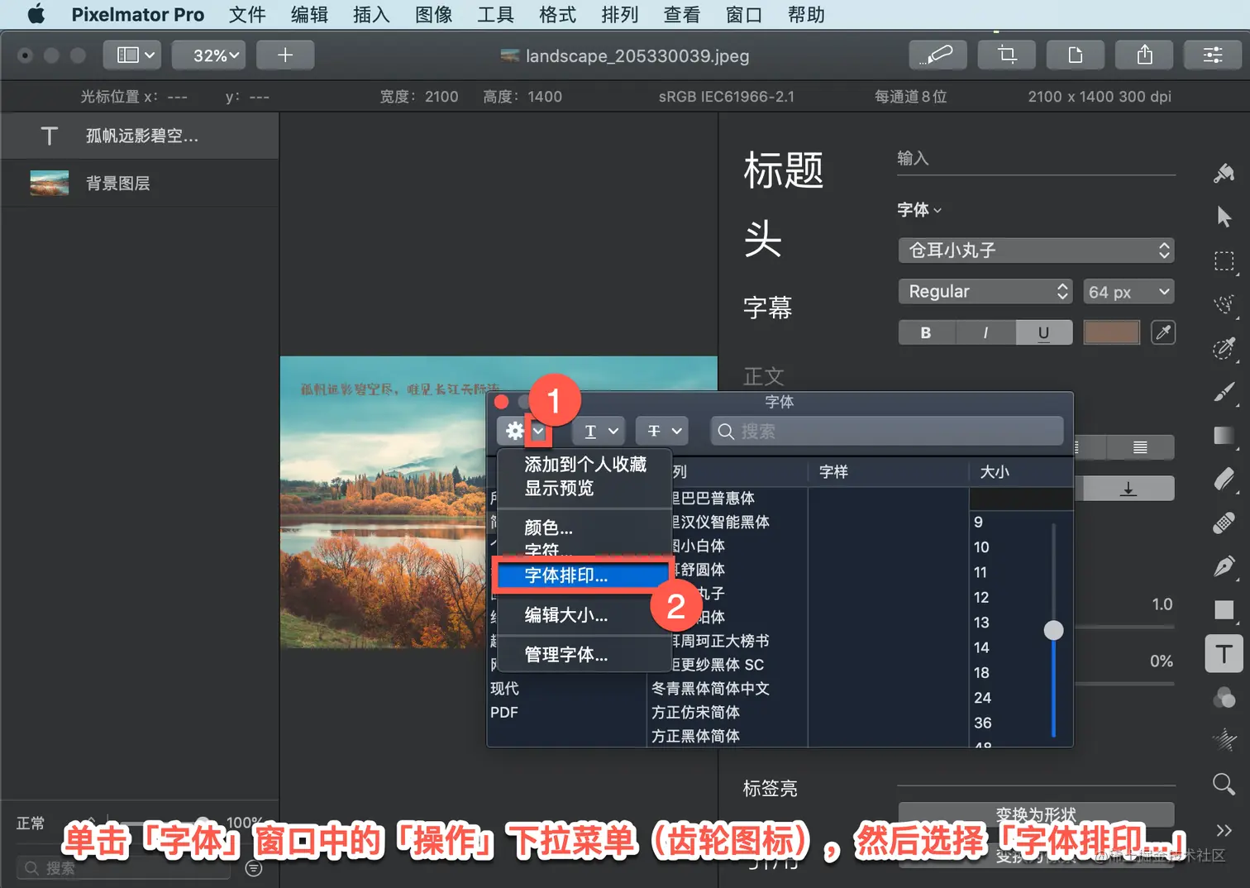Click the font size slider knob in Fonts window
Image resolution: width=1250 pixels, height=888 pixels.
pyautogui.click(x=1053, y=630)
